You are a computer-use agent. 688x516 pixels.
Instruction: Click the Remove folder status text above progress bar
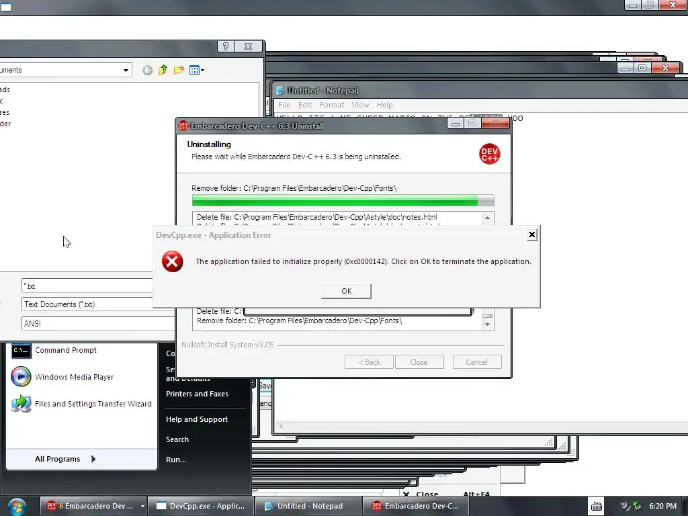tap(294, 188)
